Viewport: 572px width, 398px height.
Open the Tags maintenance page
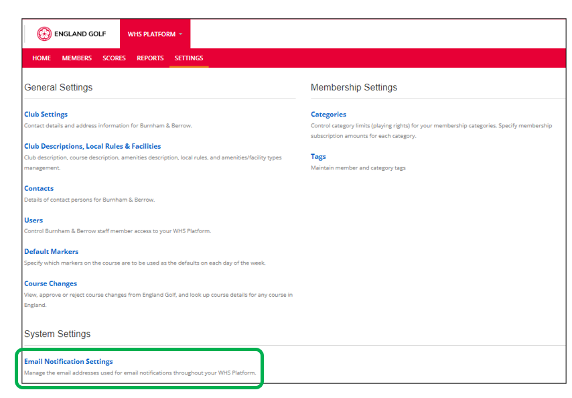[x=318, y=156]
